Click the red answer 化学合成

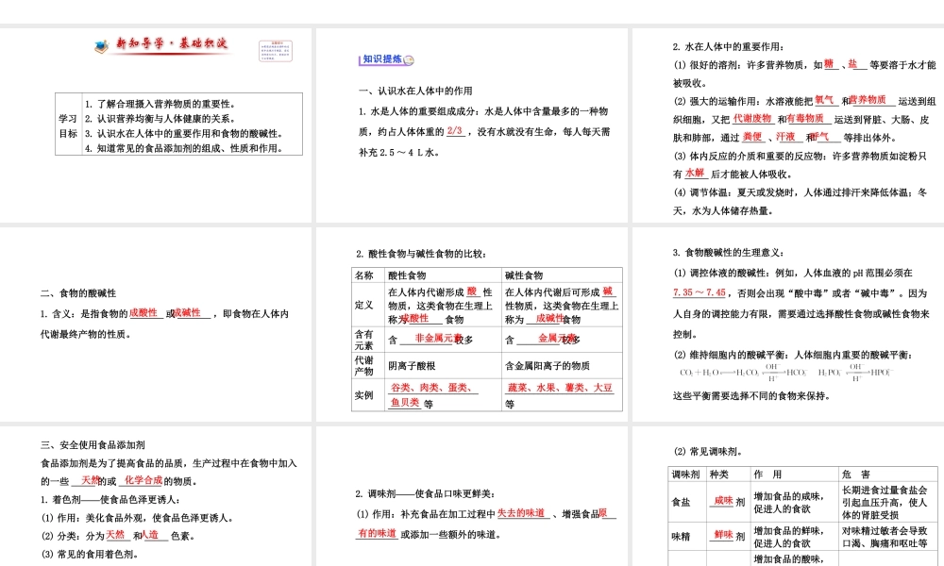[143, 480]
